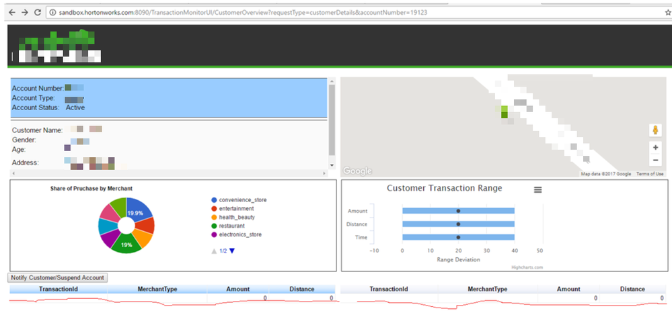This screenshot has width=672, height=317.
Task: Sort left table by MerchantType header
Action: [157, 289]
